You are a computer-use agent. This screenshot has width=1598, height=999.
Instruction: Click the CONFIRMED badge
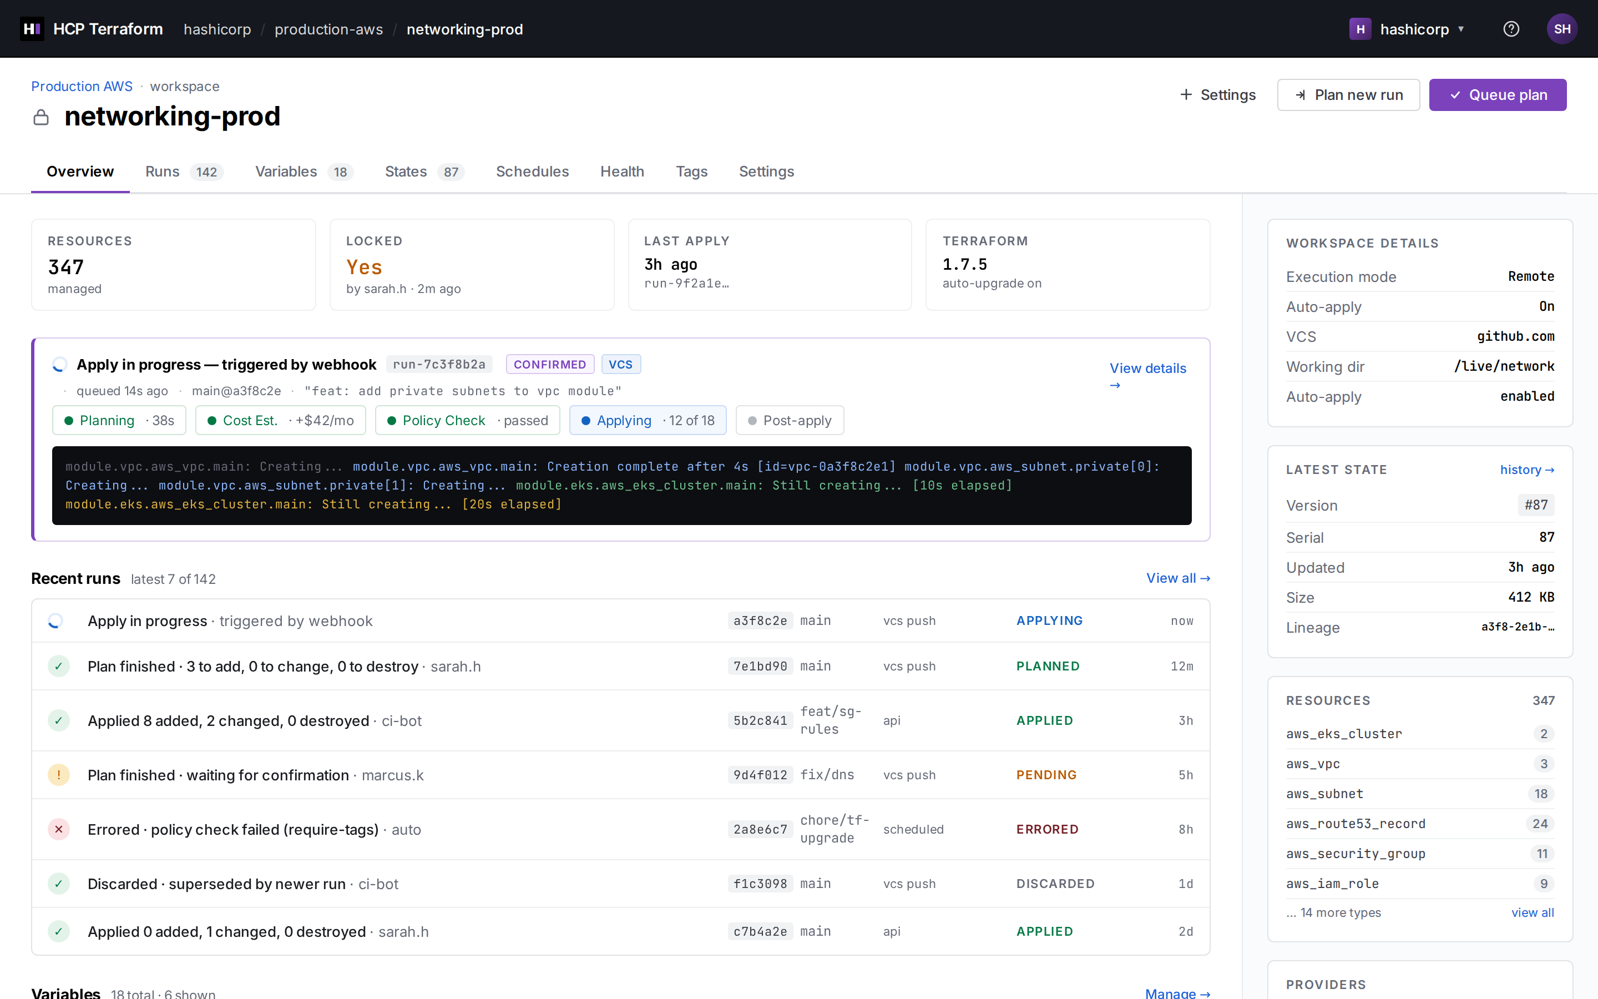pos(550,365)
